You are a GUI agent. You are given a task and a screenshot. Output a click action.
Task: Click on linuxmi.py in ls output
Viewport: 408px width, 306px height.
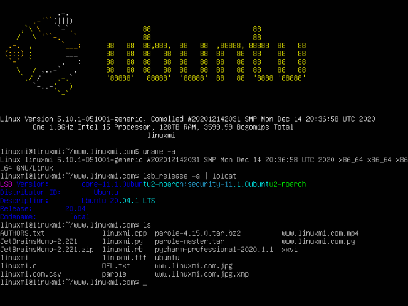click(122, 241)
